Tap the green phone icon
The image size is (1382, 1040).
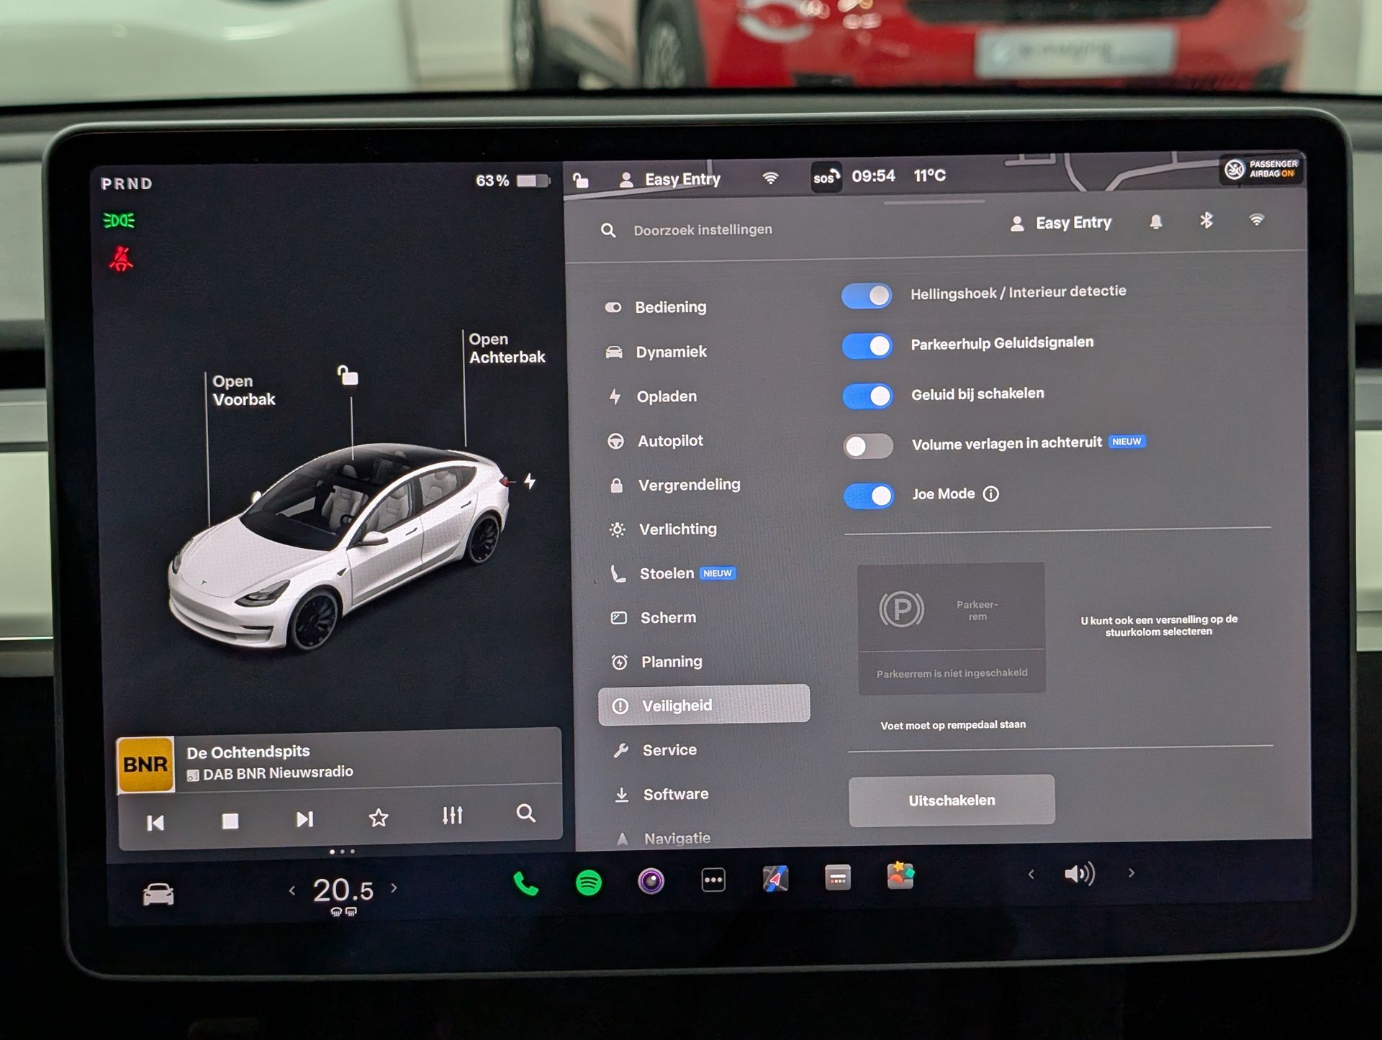(525, 883)
